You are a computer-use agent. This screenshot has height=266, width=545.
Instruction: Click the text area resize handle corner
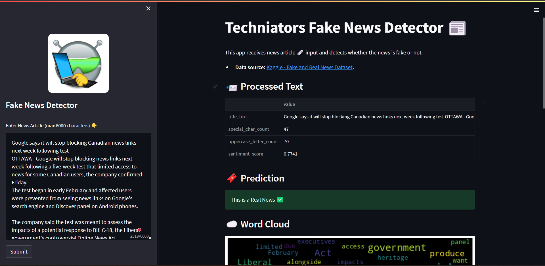point(150,238)
